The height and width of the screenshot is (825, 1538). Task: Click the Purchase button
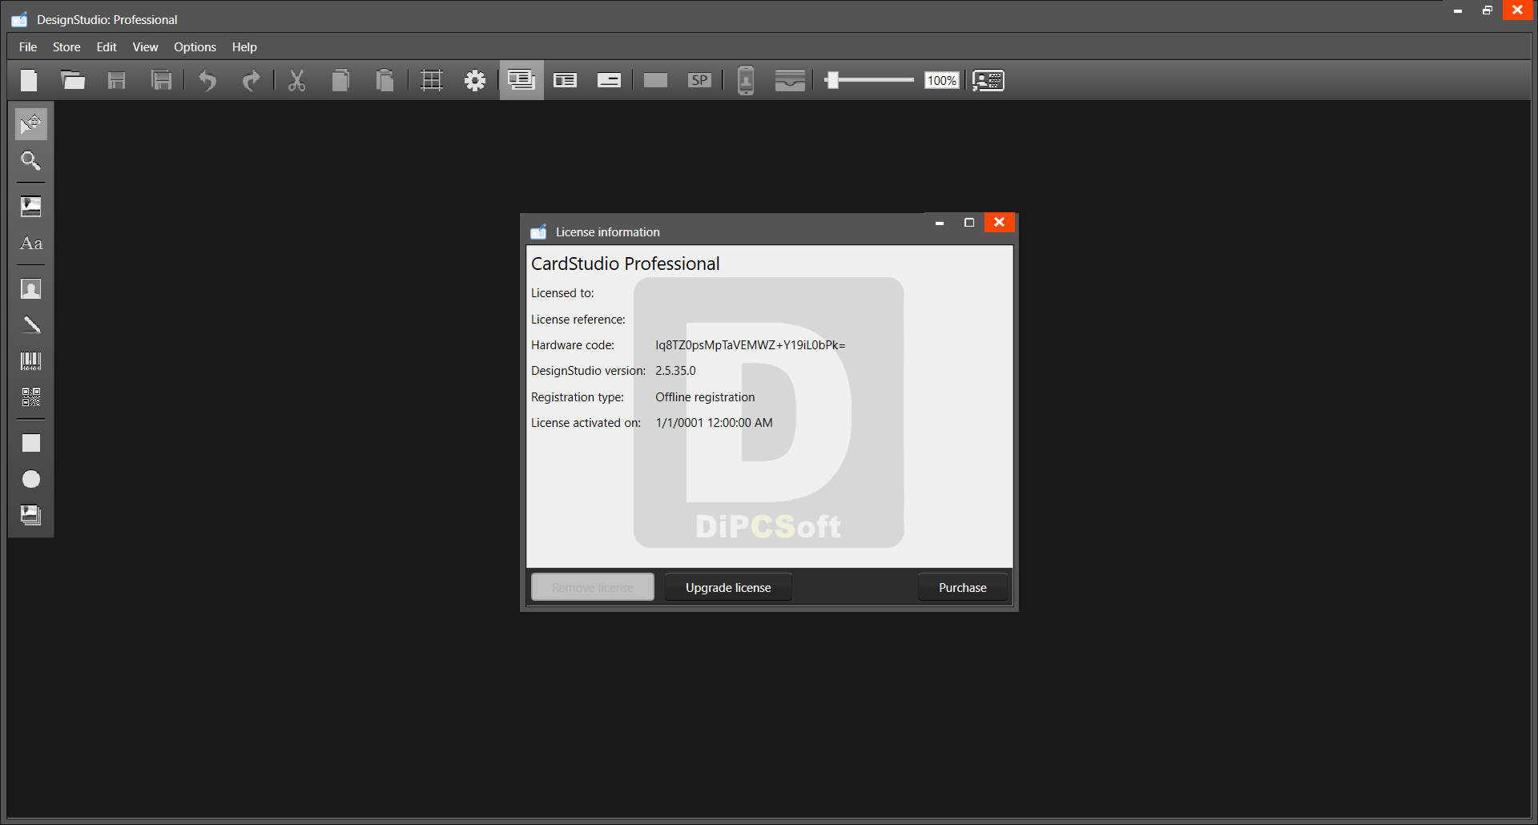click(x=962, y=587)
